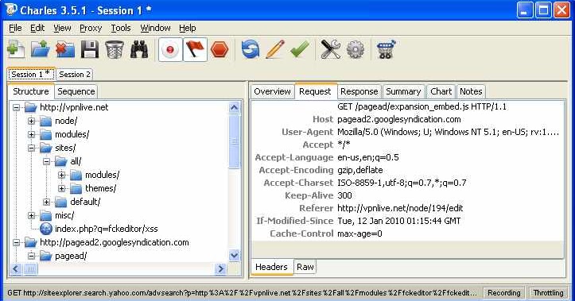This screenshot has height=301, width=575.
Task: Edit the request with the pencil icon
Action: pyautogui.click(x=275, y=49)
